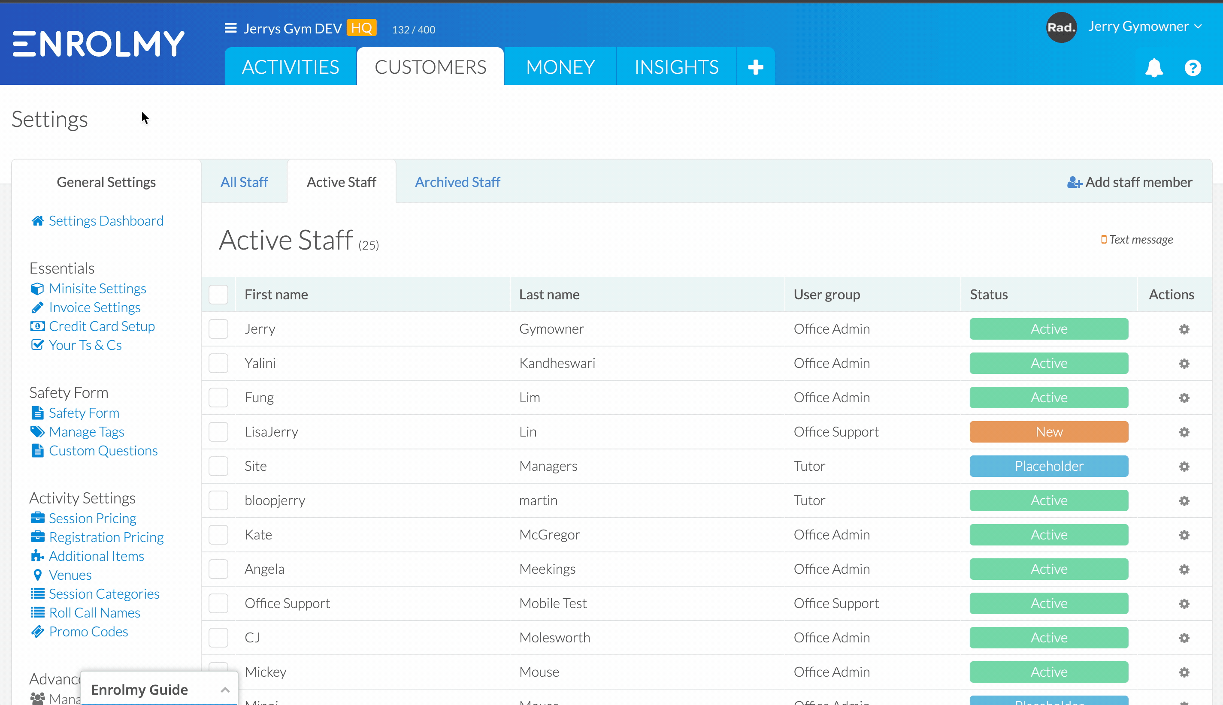Toggle the select-all checkbox in table header
Screen dimensions: 1223x705
click(x=218, y=295)
